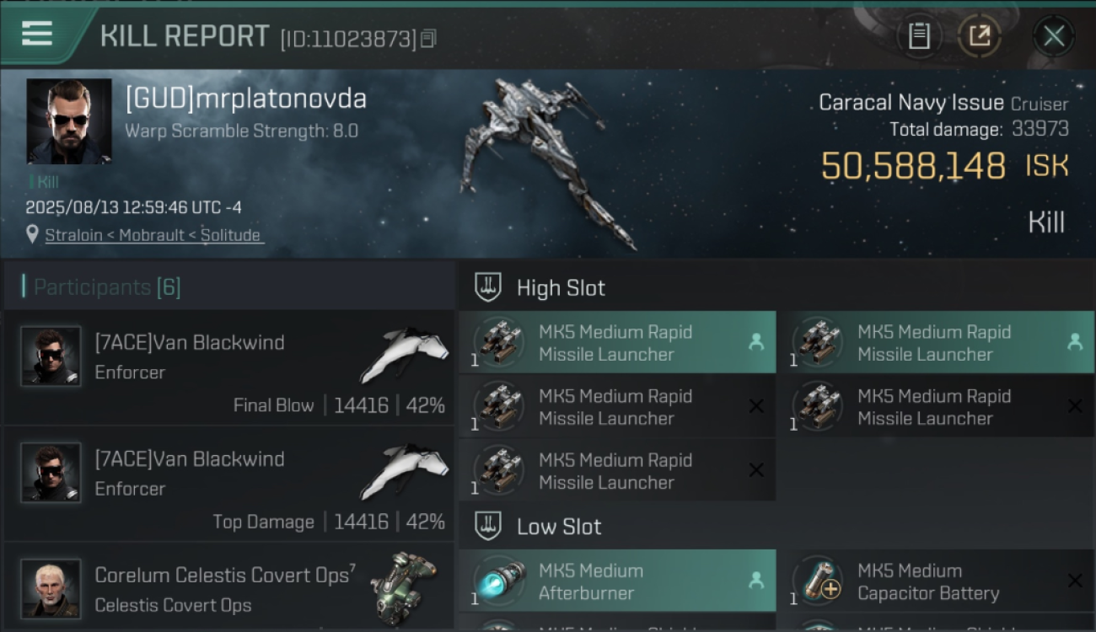Select the Final Blow Van Blackwind entry

[228, 367]
